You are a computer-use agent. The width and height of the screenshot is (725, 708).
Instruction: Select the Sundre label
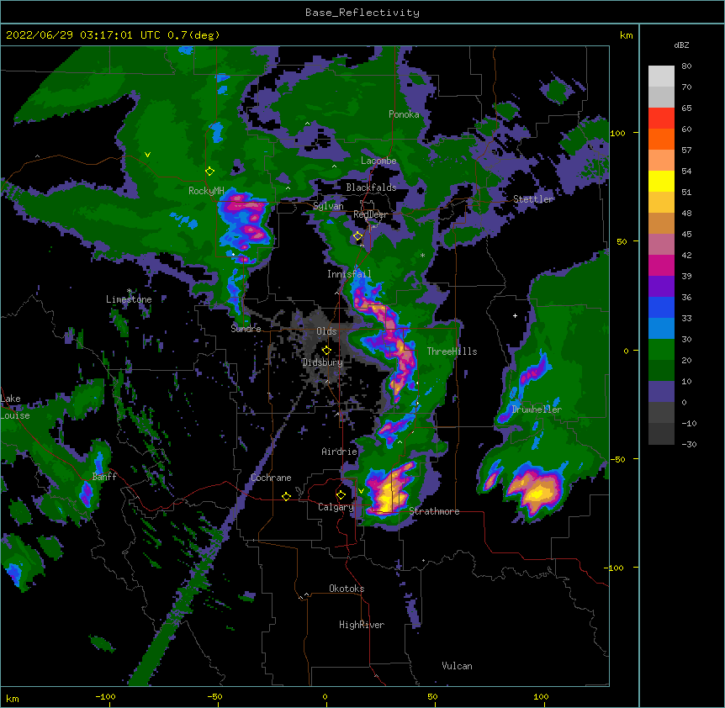click(246, 329)
